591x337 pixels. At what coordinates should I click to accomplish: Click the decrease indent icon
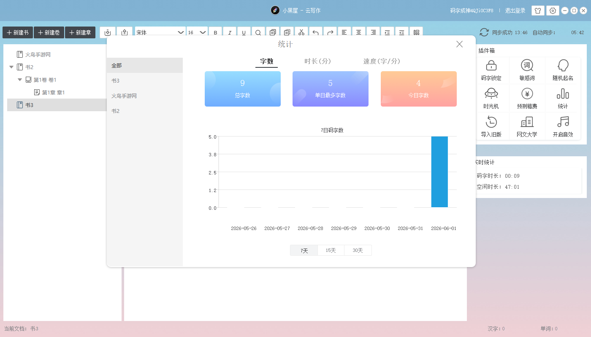coord(402,32)
